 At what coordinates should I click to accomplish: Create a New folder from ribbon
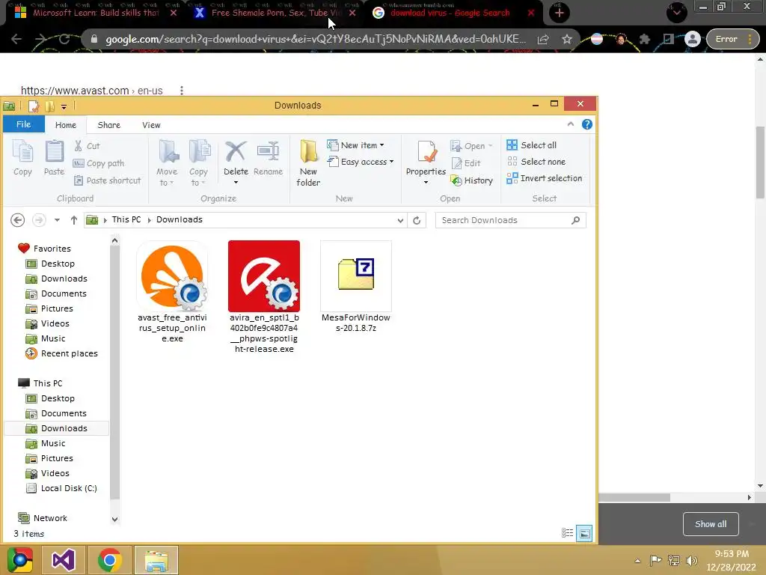click(x=308, y=162)
